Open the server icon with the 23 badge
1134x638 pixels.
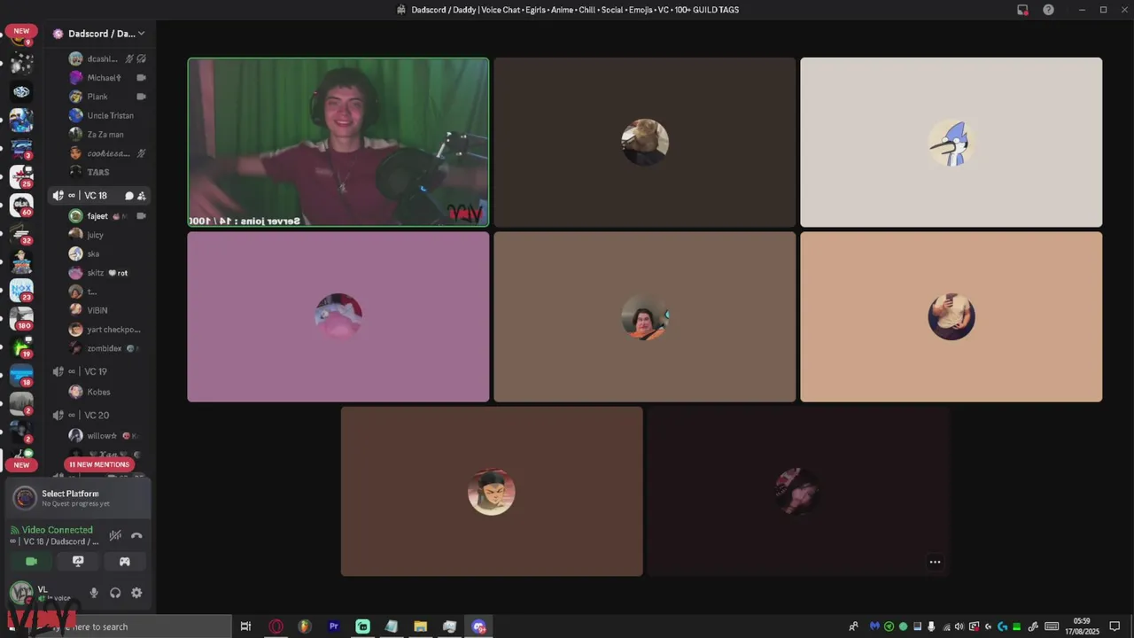pos(21,289)
